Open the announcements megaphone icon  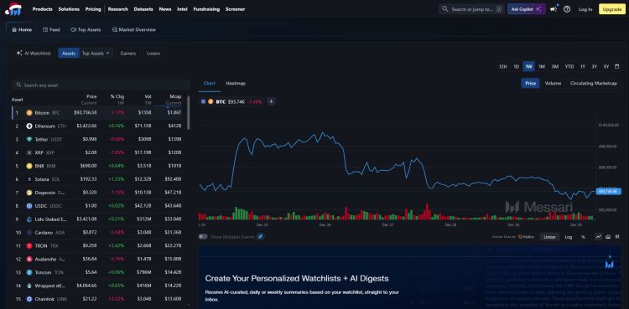tap(554, 9)
